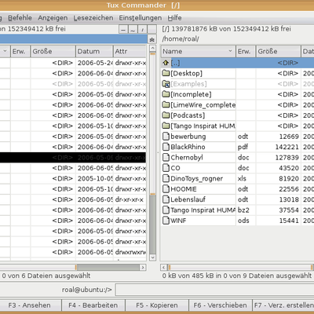Click left panel horizontal scrollbar right arrow

[x=143, y=268]
